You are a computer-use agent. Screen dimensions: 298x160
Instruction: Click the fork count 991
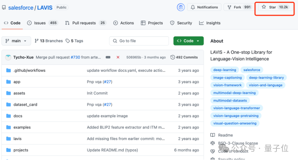click(248, 7)
